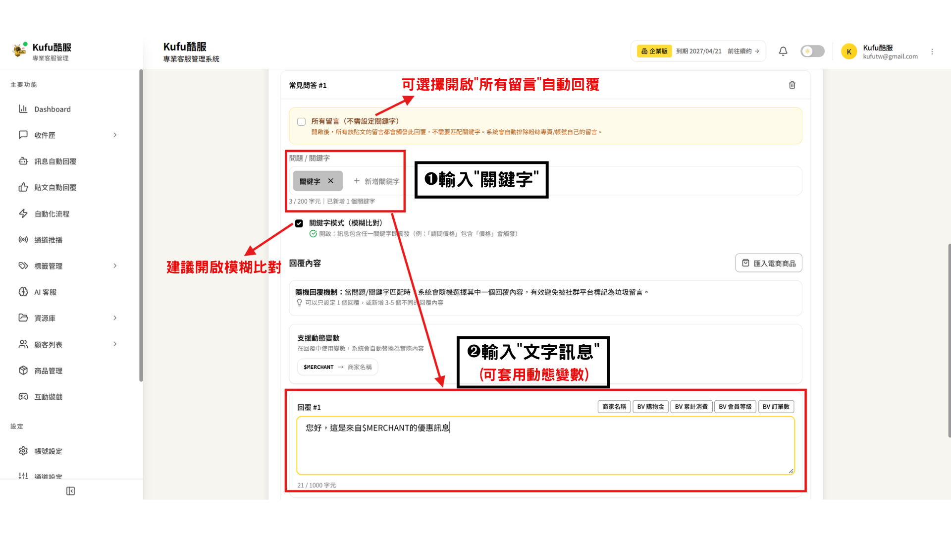
Task: Expand the 資源庫 submenu chevron
Action: point(115,318)
